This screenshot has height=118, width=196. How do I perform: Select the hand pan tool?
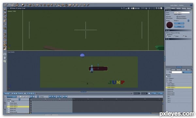coord(5,58)
